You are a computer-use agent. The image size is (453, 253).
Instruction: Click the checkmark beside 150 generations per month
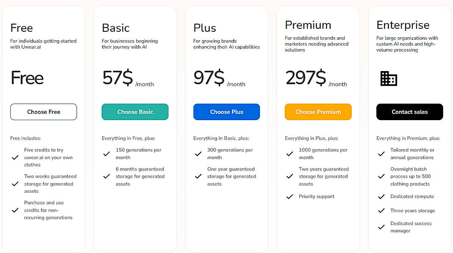(x=106, y=154)
